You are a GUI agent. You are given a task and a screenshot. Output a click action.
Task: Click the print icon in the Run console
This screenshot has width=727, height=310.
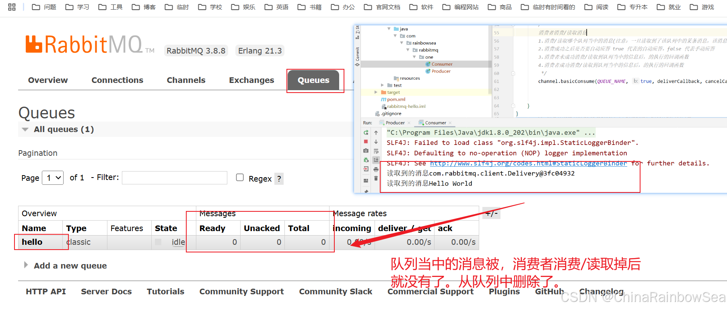point(376,169)
